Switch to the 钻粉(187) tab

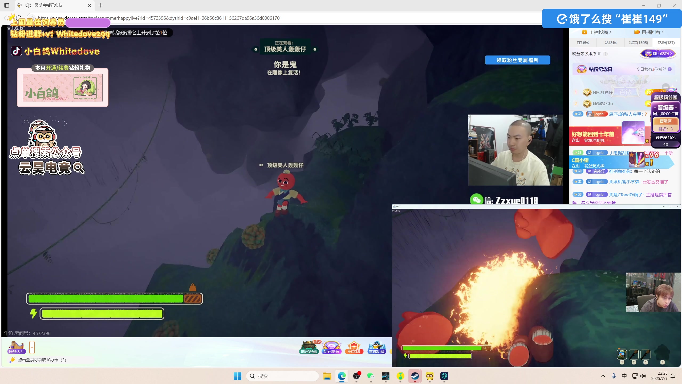click(666, 42)
